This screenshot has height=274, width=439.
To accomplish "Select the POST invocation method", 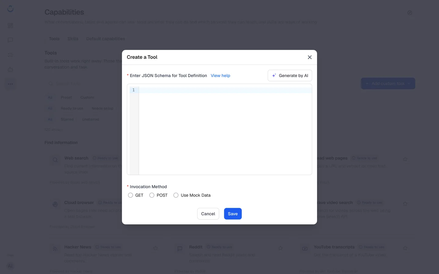I will (x=152, y=195).
